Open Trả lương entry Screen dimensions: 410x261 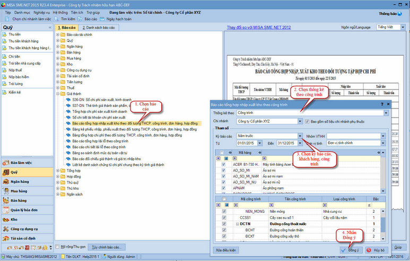tap(15, 84)
